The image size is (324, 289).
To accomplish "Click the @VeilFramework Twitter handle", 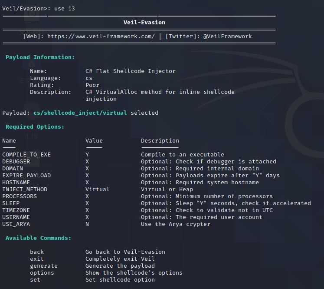I will (x=228, y=37).
